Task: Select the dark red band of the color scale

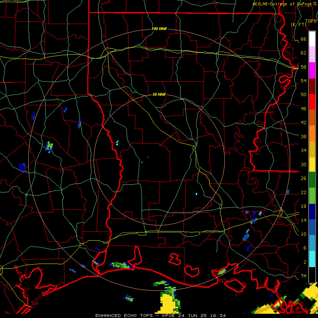Action: pyautogui.click(x=312, y=86)
